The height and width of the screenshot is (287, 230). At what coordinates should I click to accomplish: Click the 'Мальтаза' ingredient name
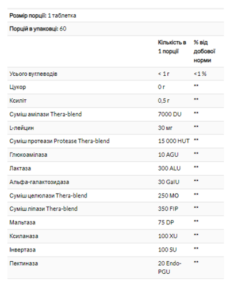22,223
